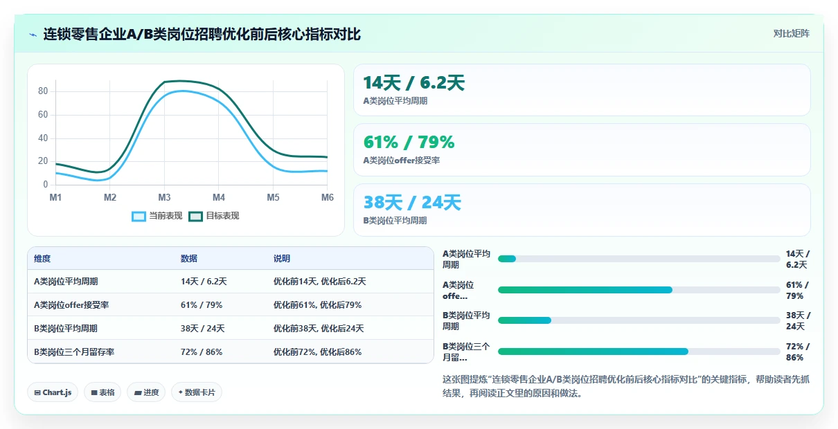Viewport: 838px width, 429px height.
Task: Click table value 14天 / 6.2天
Action: pyautogui.click(x=204, y=282)
